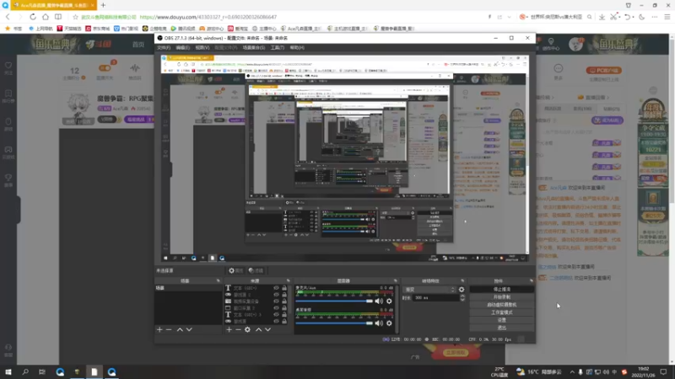Open the dropdown beside the address bar share icon
675x379 pixels.
[x=510, y=17]
